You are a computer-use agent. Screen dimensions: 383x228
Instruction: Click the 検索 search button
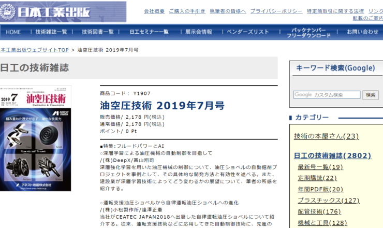371,95
